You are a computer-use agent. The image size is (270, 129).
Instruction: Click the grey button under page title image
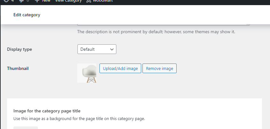click(26, 128)
